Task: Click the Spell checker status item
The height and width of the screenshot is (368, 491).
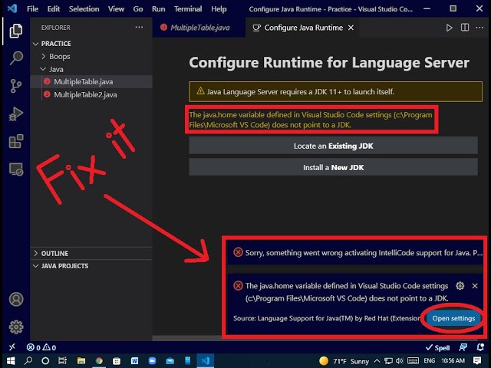Action: pyautogui.click(x=438, y=347)
